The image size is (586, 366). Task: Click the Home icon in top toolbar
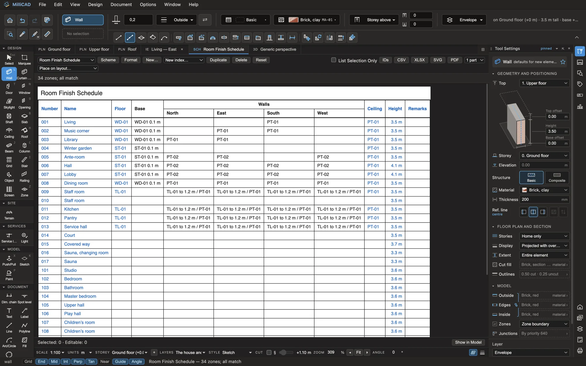tap(10, 20)
